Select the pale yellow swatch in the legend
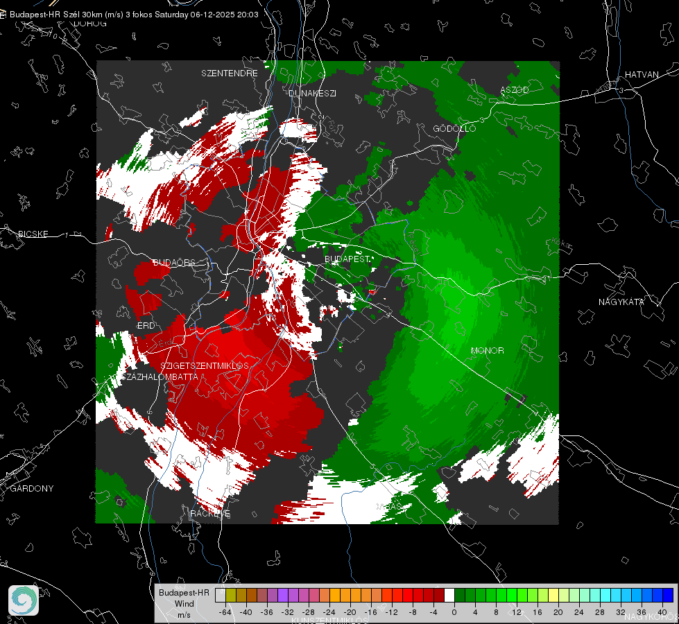The image size is (679, 624). 553,595
